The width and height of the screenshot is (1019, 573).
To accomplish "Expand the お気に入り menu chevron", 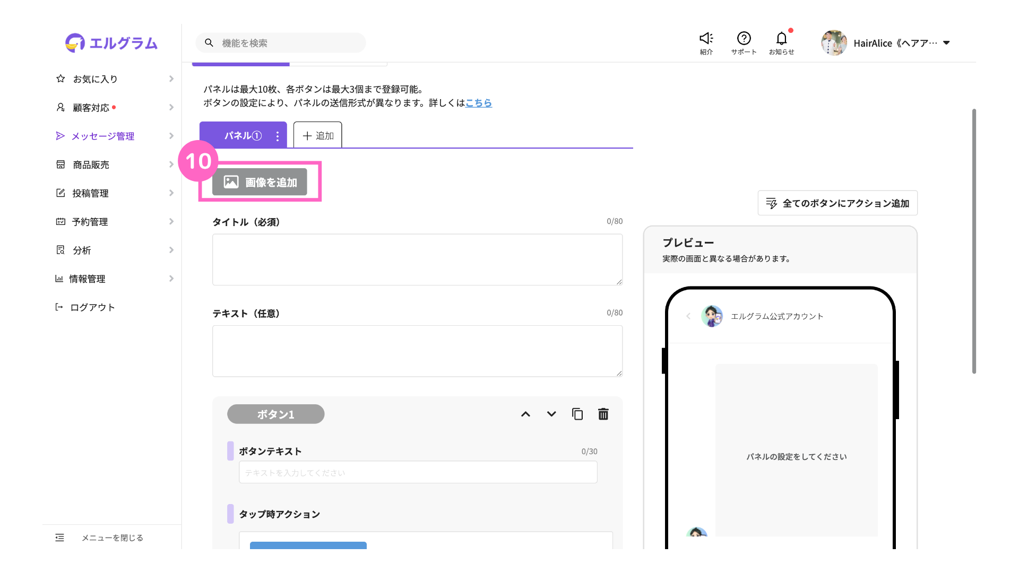I will [171, 79].
